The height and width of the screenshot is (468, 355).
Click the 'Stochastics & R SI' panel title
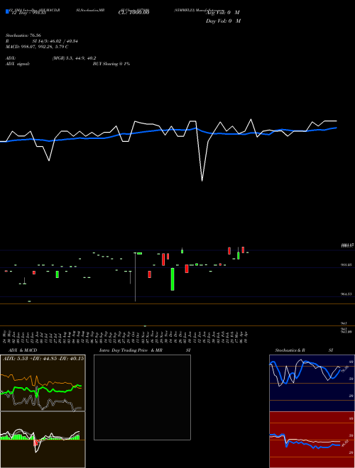click(304, 350)
